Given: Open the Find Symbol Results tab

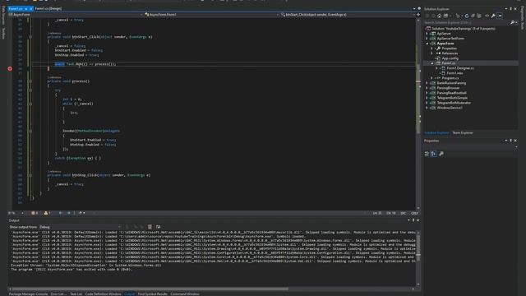Looking at the screenshot, I should click(x=152, y=294).
